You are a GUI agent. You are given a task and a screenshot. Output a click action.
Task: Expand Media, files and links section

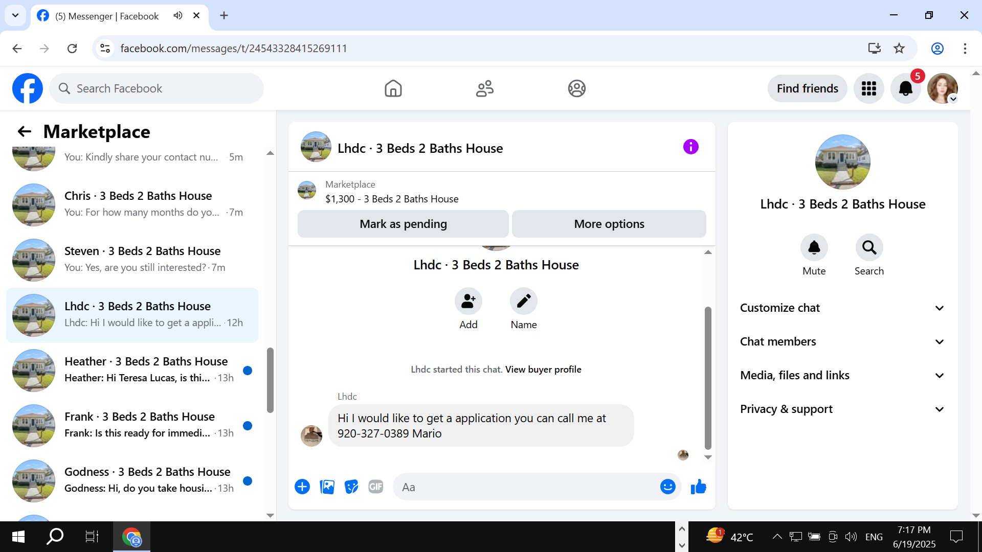(x=842, y=375)
